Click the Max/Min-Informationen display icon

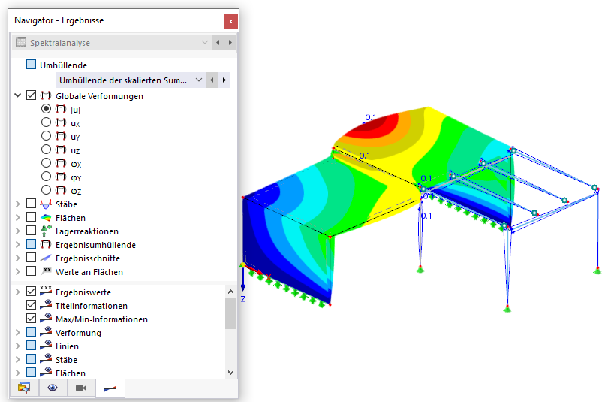[x=46, y=318]
